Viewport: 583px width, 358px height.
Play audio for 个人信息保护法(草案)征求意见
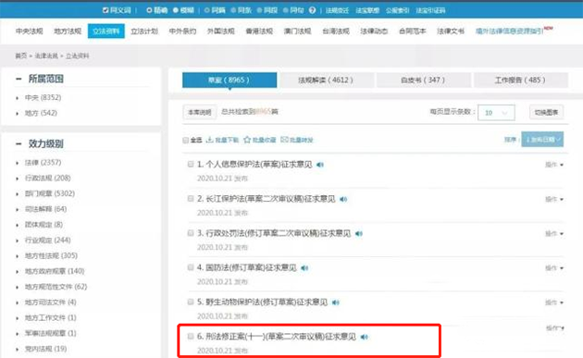(x=320, y=165)
